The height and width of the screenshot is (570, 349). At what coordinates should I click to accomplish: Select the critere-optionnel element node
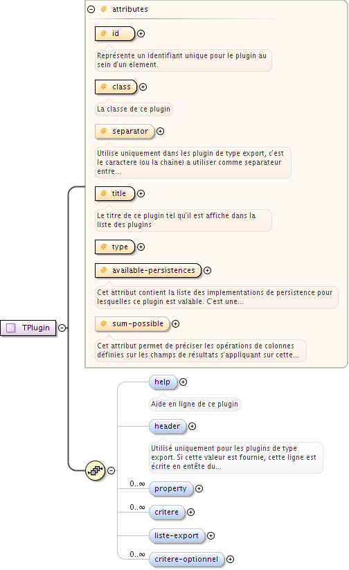pos(186,559)
